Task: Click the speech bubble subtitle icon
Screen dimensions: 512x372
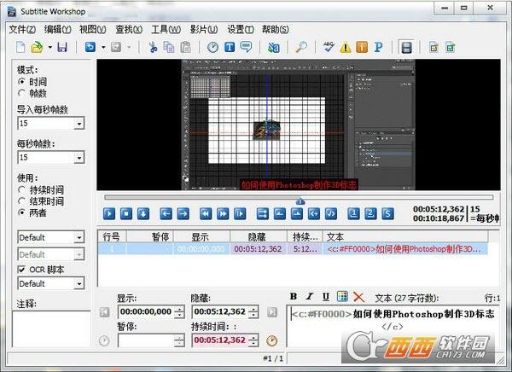Action: tap(246, 48)
